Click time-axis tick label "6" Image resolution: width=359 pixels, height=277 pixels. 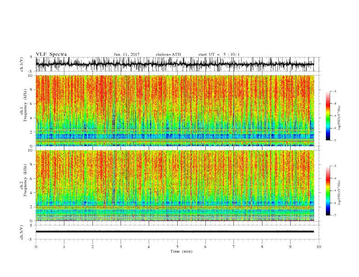(x=205, y=247)
